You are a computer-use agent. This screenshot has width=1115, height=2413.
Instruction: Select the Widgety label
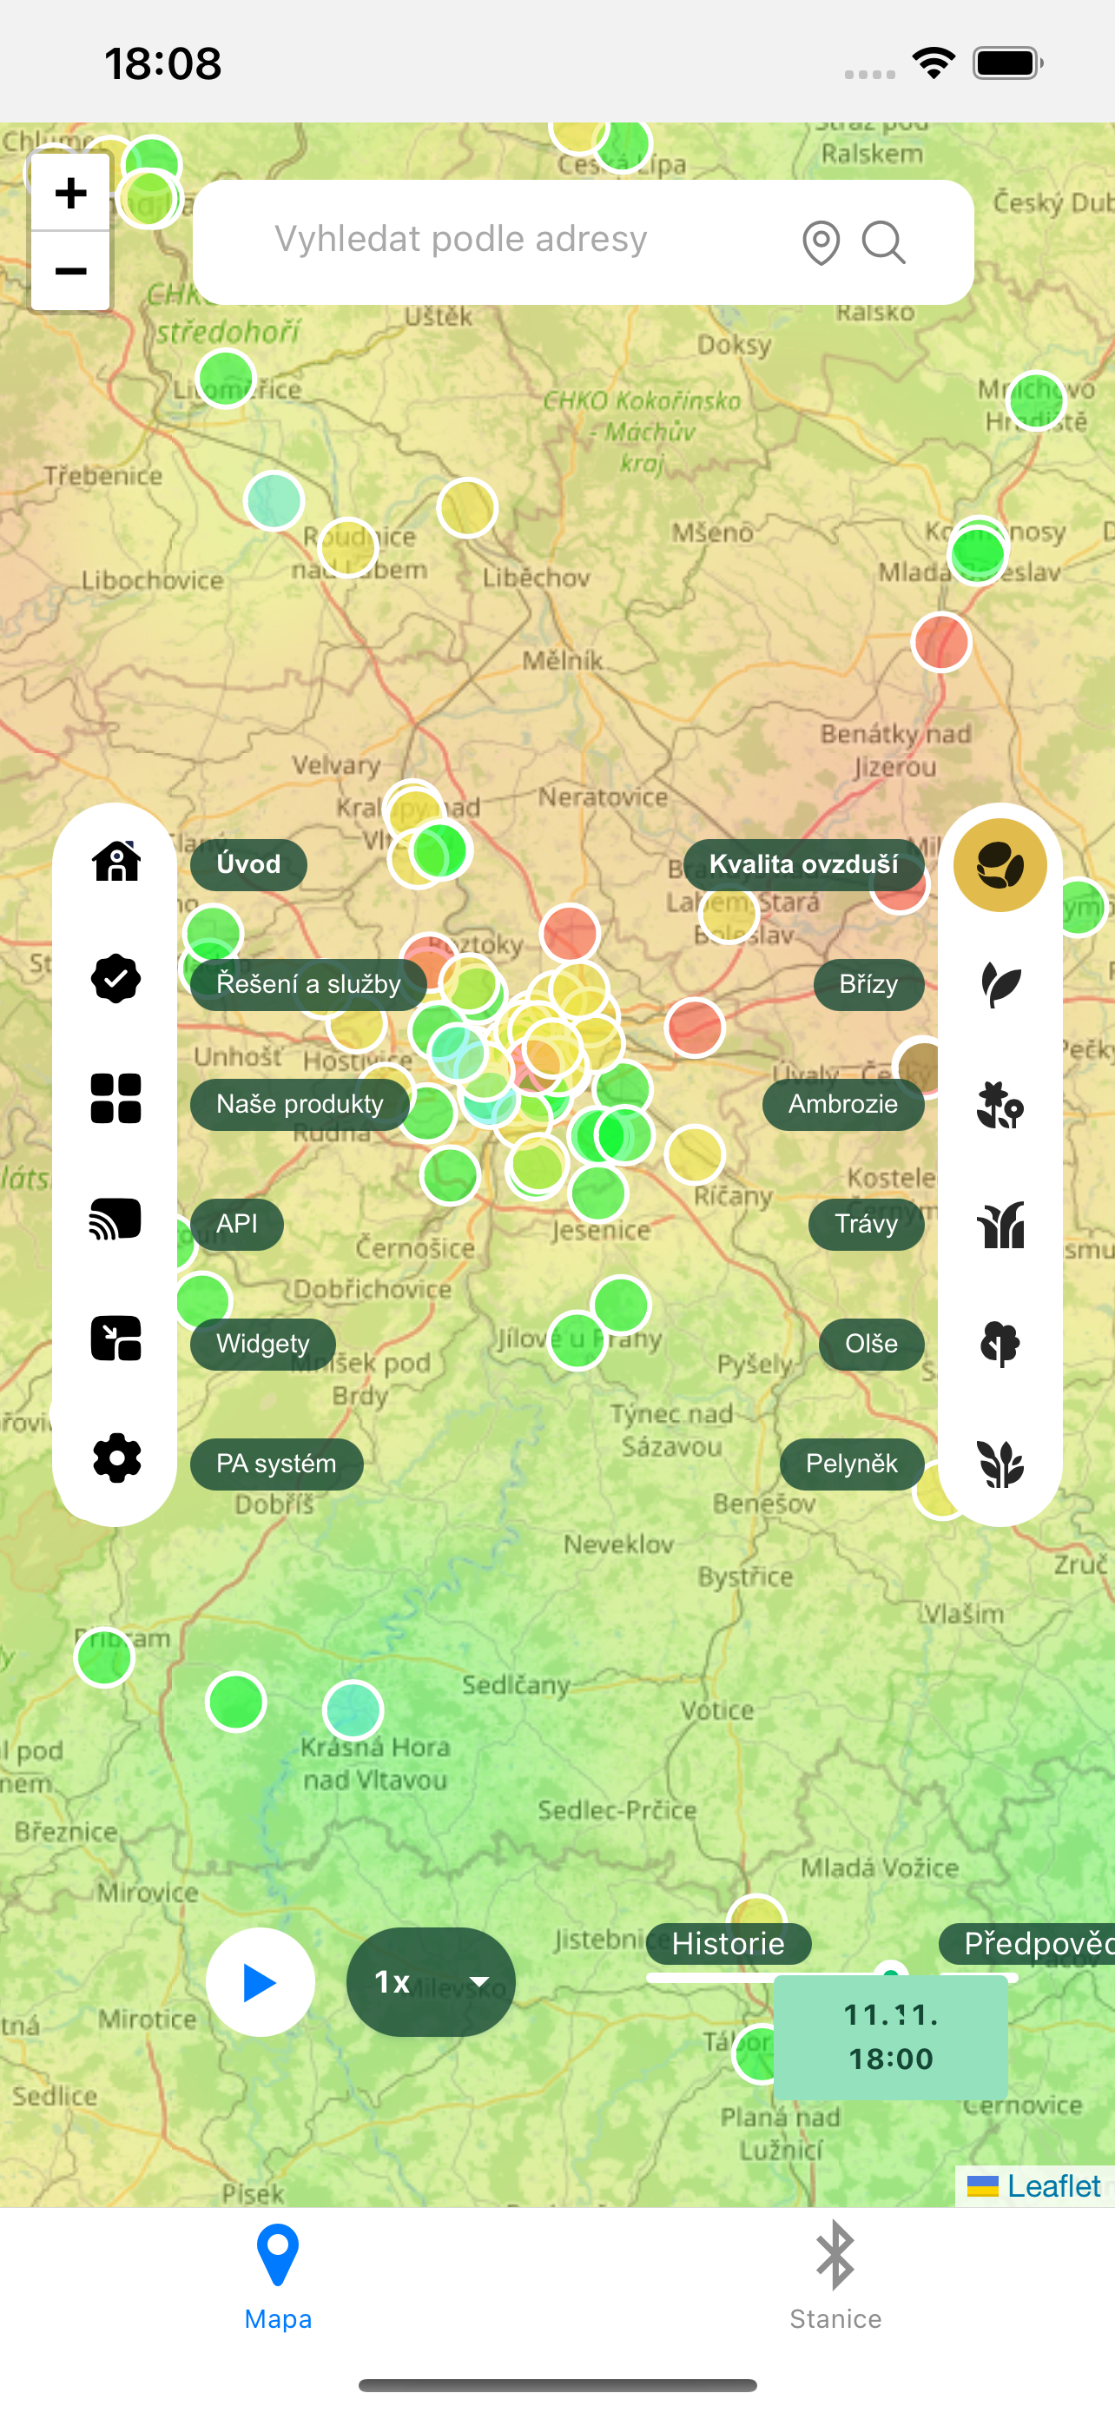tap(263, 1345)
